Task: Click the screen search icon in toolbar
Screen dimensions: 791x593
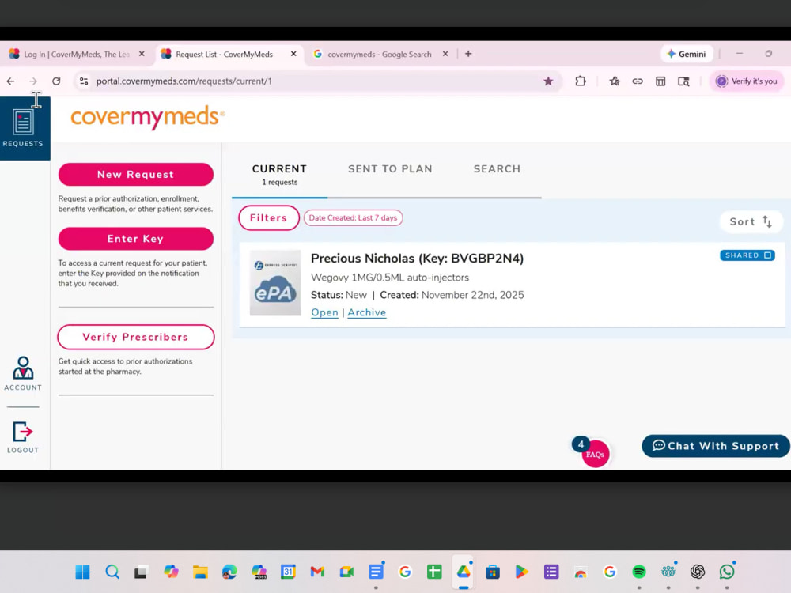Action: [x=683, y=81]
